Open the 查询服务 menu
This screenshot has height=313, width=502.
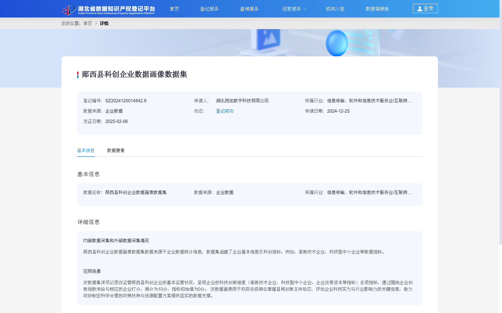(249, 9)
